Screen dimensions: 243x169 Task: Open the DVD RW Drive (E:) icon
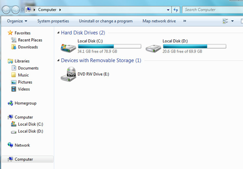68,74
